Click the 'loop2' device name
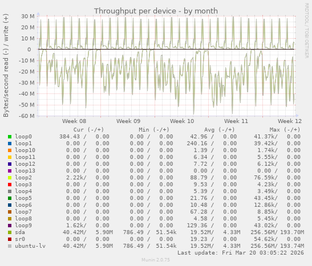 tap(23, 178)
